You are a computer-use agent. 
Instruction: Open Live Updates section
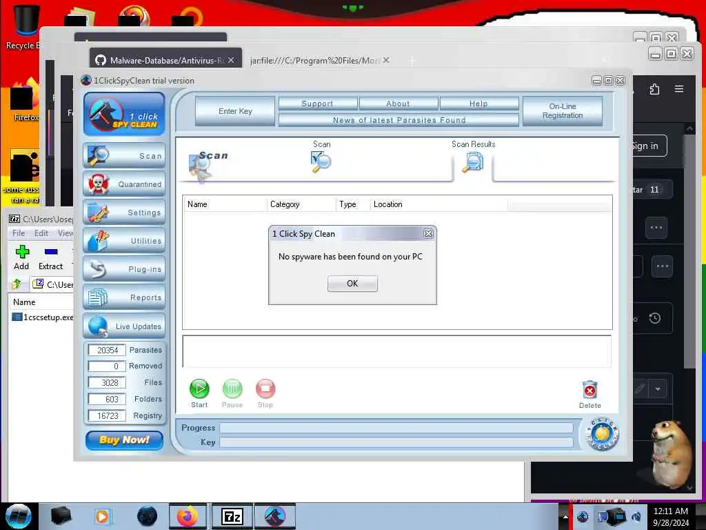pyautogui.click(x=124, y=326)
